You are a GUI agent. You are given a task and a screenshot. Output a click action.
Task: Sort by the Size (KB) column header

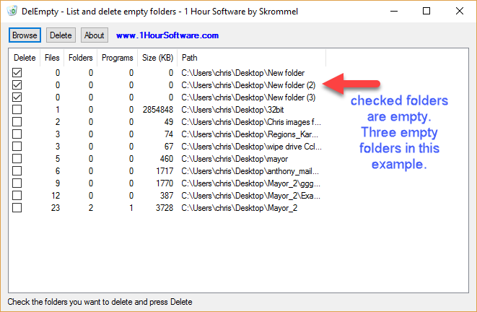[x=157, y=58]
